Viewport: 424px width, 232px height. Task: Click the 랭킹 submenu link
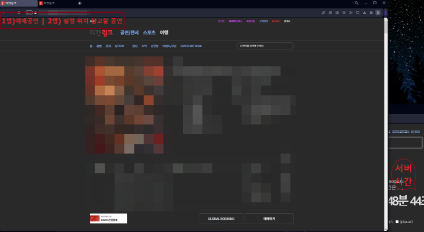tap(135, 46)
